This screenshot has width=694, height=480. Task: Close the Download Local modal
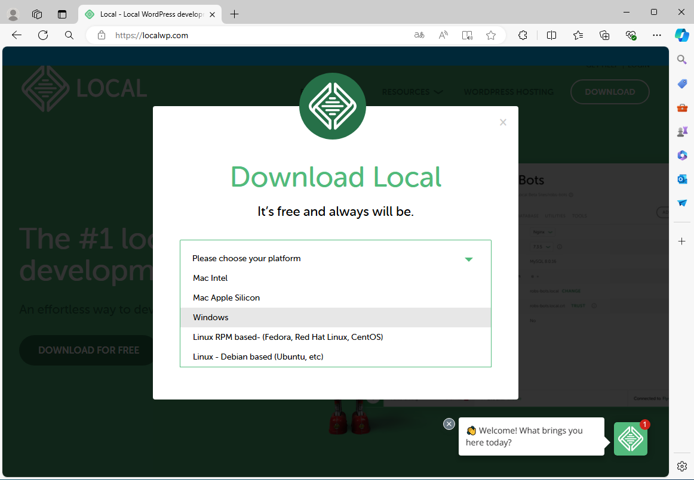[503, 122]
